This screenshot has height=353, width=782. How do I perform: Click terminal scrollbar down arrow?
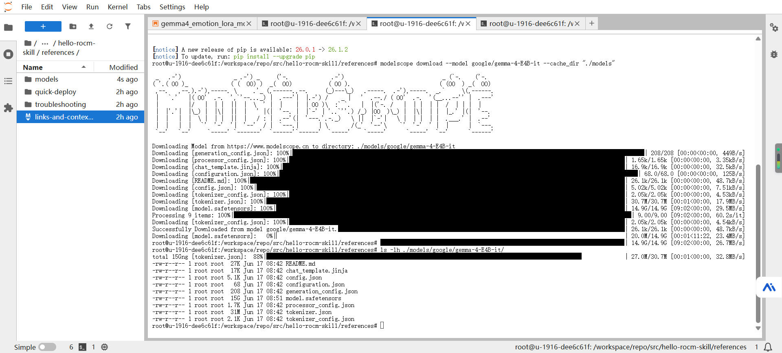758,328
